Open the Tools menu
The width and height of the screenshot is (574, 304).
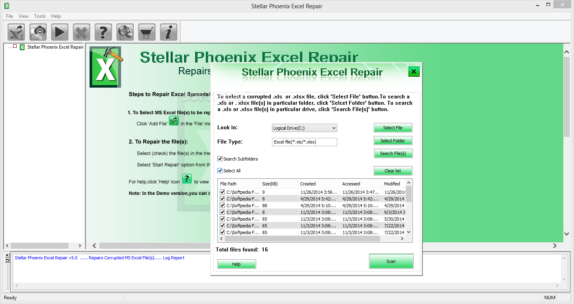pos(40,16)
